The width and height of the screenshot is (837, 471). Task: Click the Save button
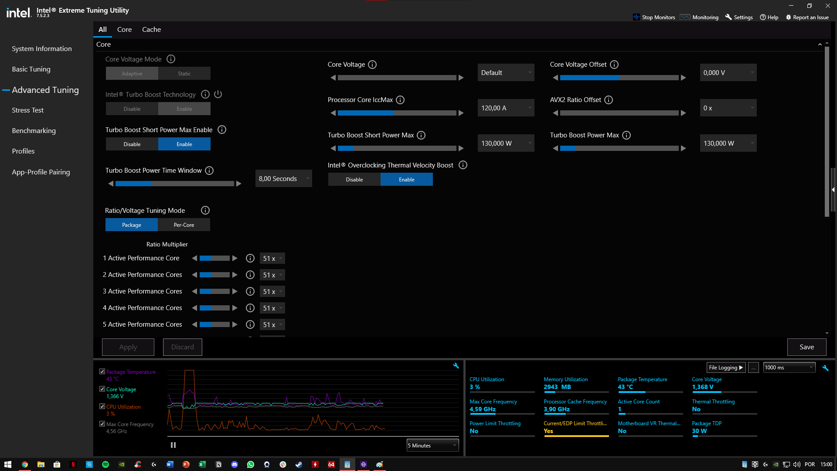806,347
